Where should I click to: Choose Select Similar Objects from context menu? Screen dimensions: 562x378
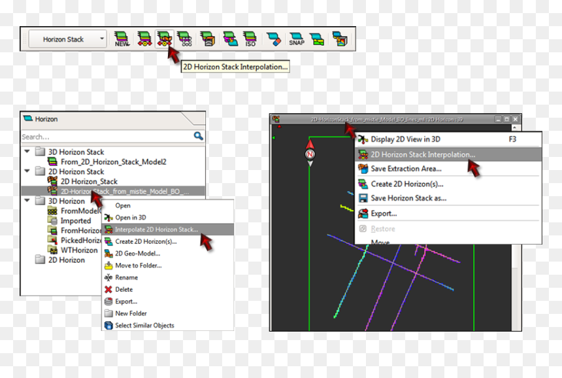[x=168, y=326]
